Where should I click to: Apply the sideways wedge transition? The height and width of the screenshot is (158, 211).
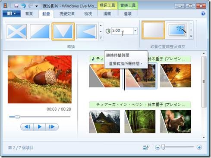point(86,31)
